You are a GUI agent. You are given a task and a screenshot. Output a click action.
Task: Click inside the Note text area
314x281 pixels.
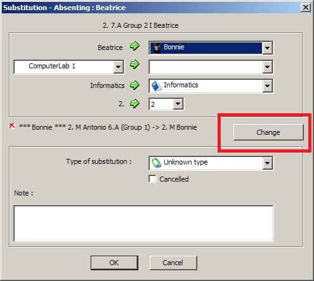point(143,223)
